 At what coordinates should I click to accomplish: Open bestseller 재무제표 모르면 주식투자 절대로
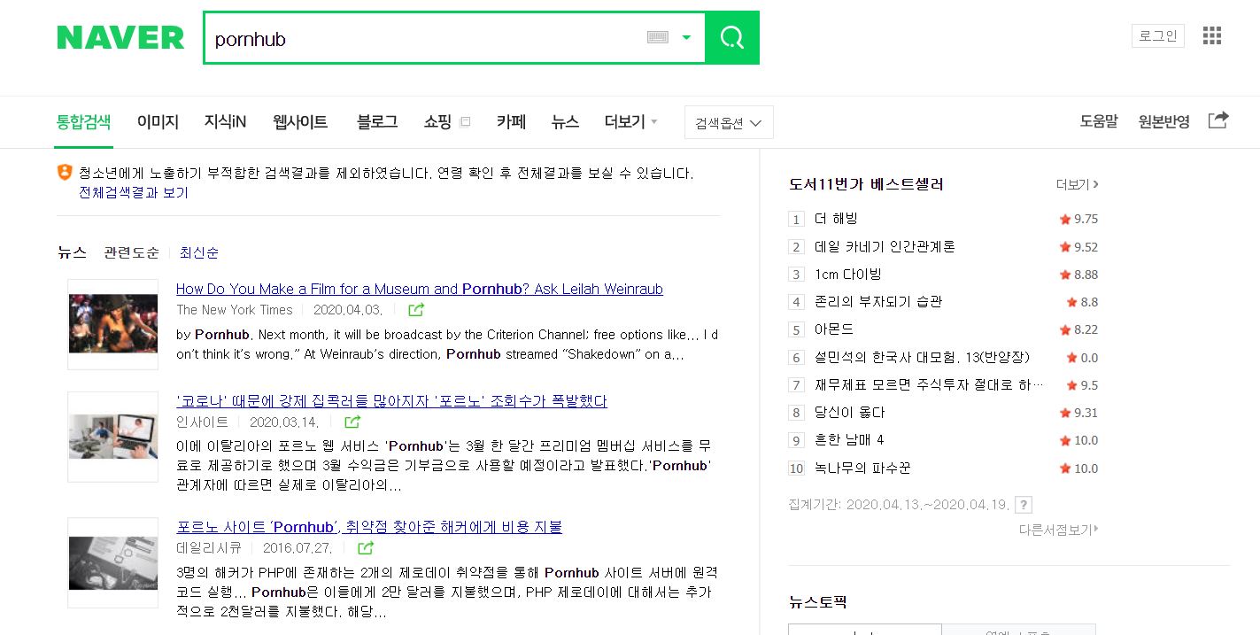pos(929,385)
